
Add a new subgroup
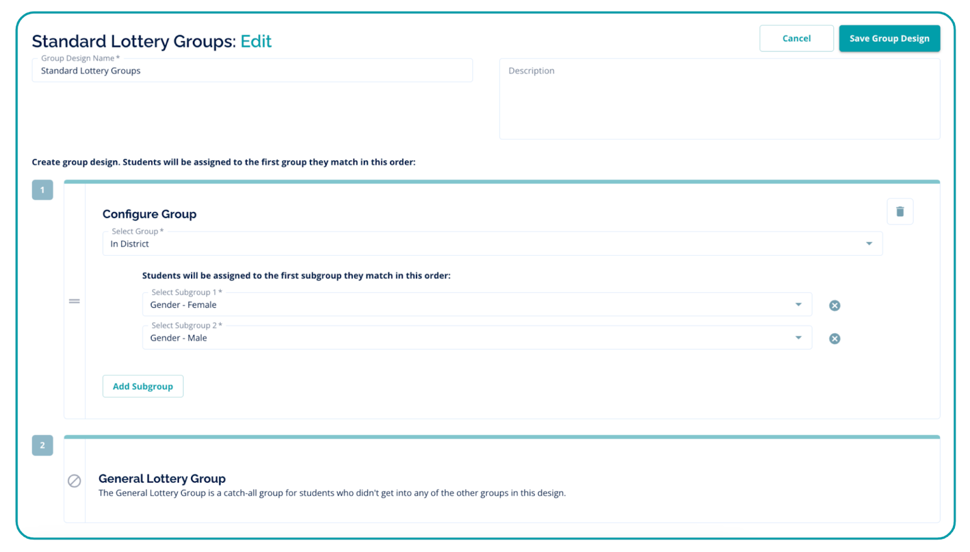(143, 387)
